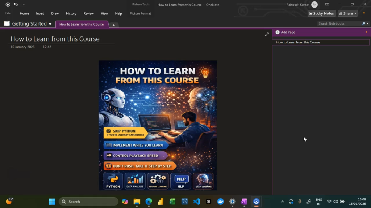The width and height of the screenshot is (371, 208).
Task: Click the page title How to Learn from this Course
Action: (55, 39)
